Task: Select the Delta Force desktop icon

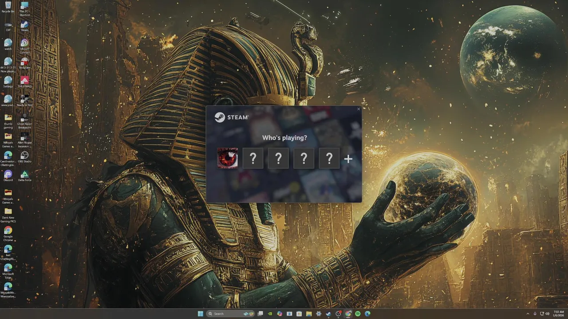Action: 24,176
